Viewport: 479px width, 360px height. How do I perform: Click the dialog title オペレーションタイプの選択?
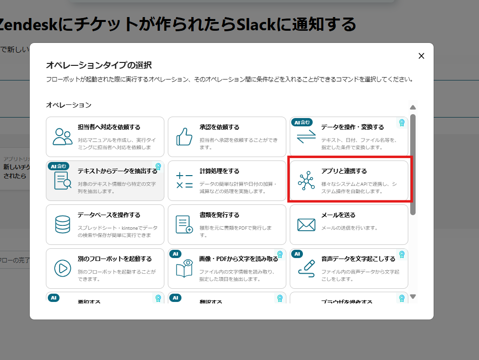coord(99,65)
